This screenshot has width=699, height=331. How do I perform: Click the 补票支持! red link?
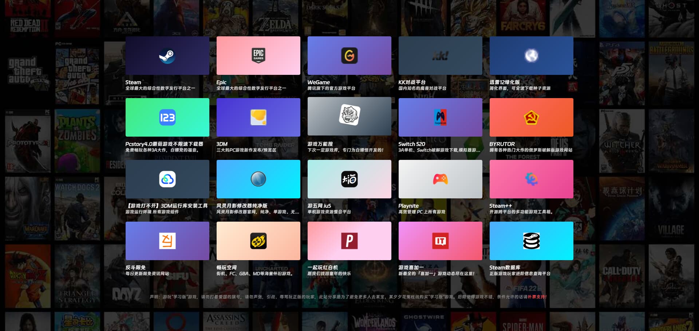[x=537, y=297]
